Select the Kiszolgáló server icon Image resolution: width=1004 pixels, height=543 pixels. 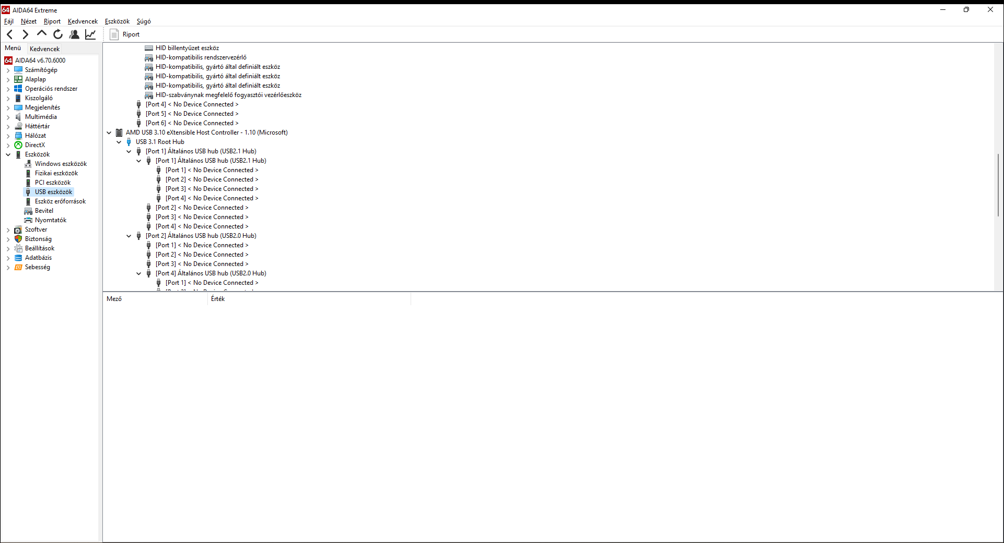[18, 98]
